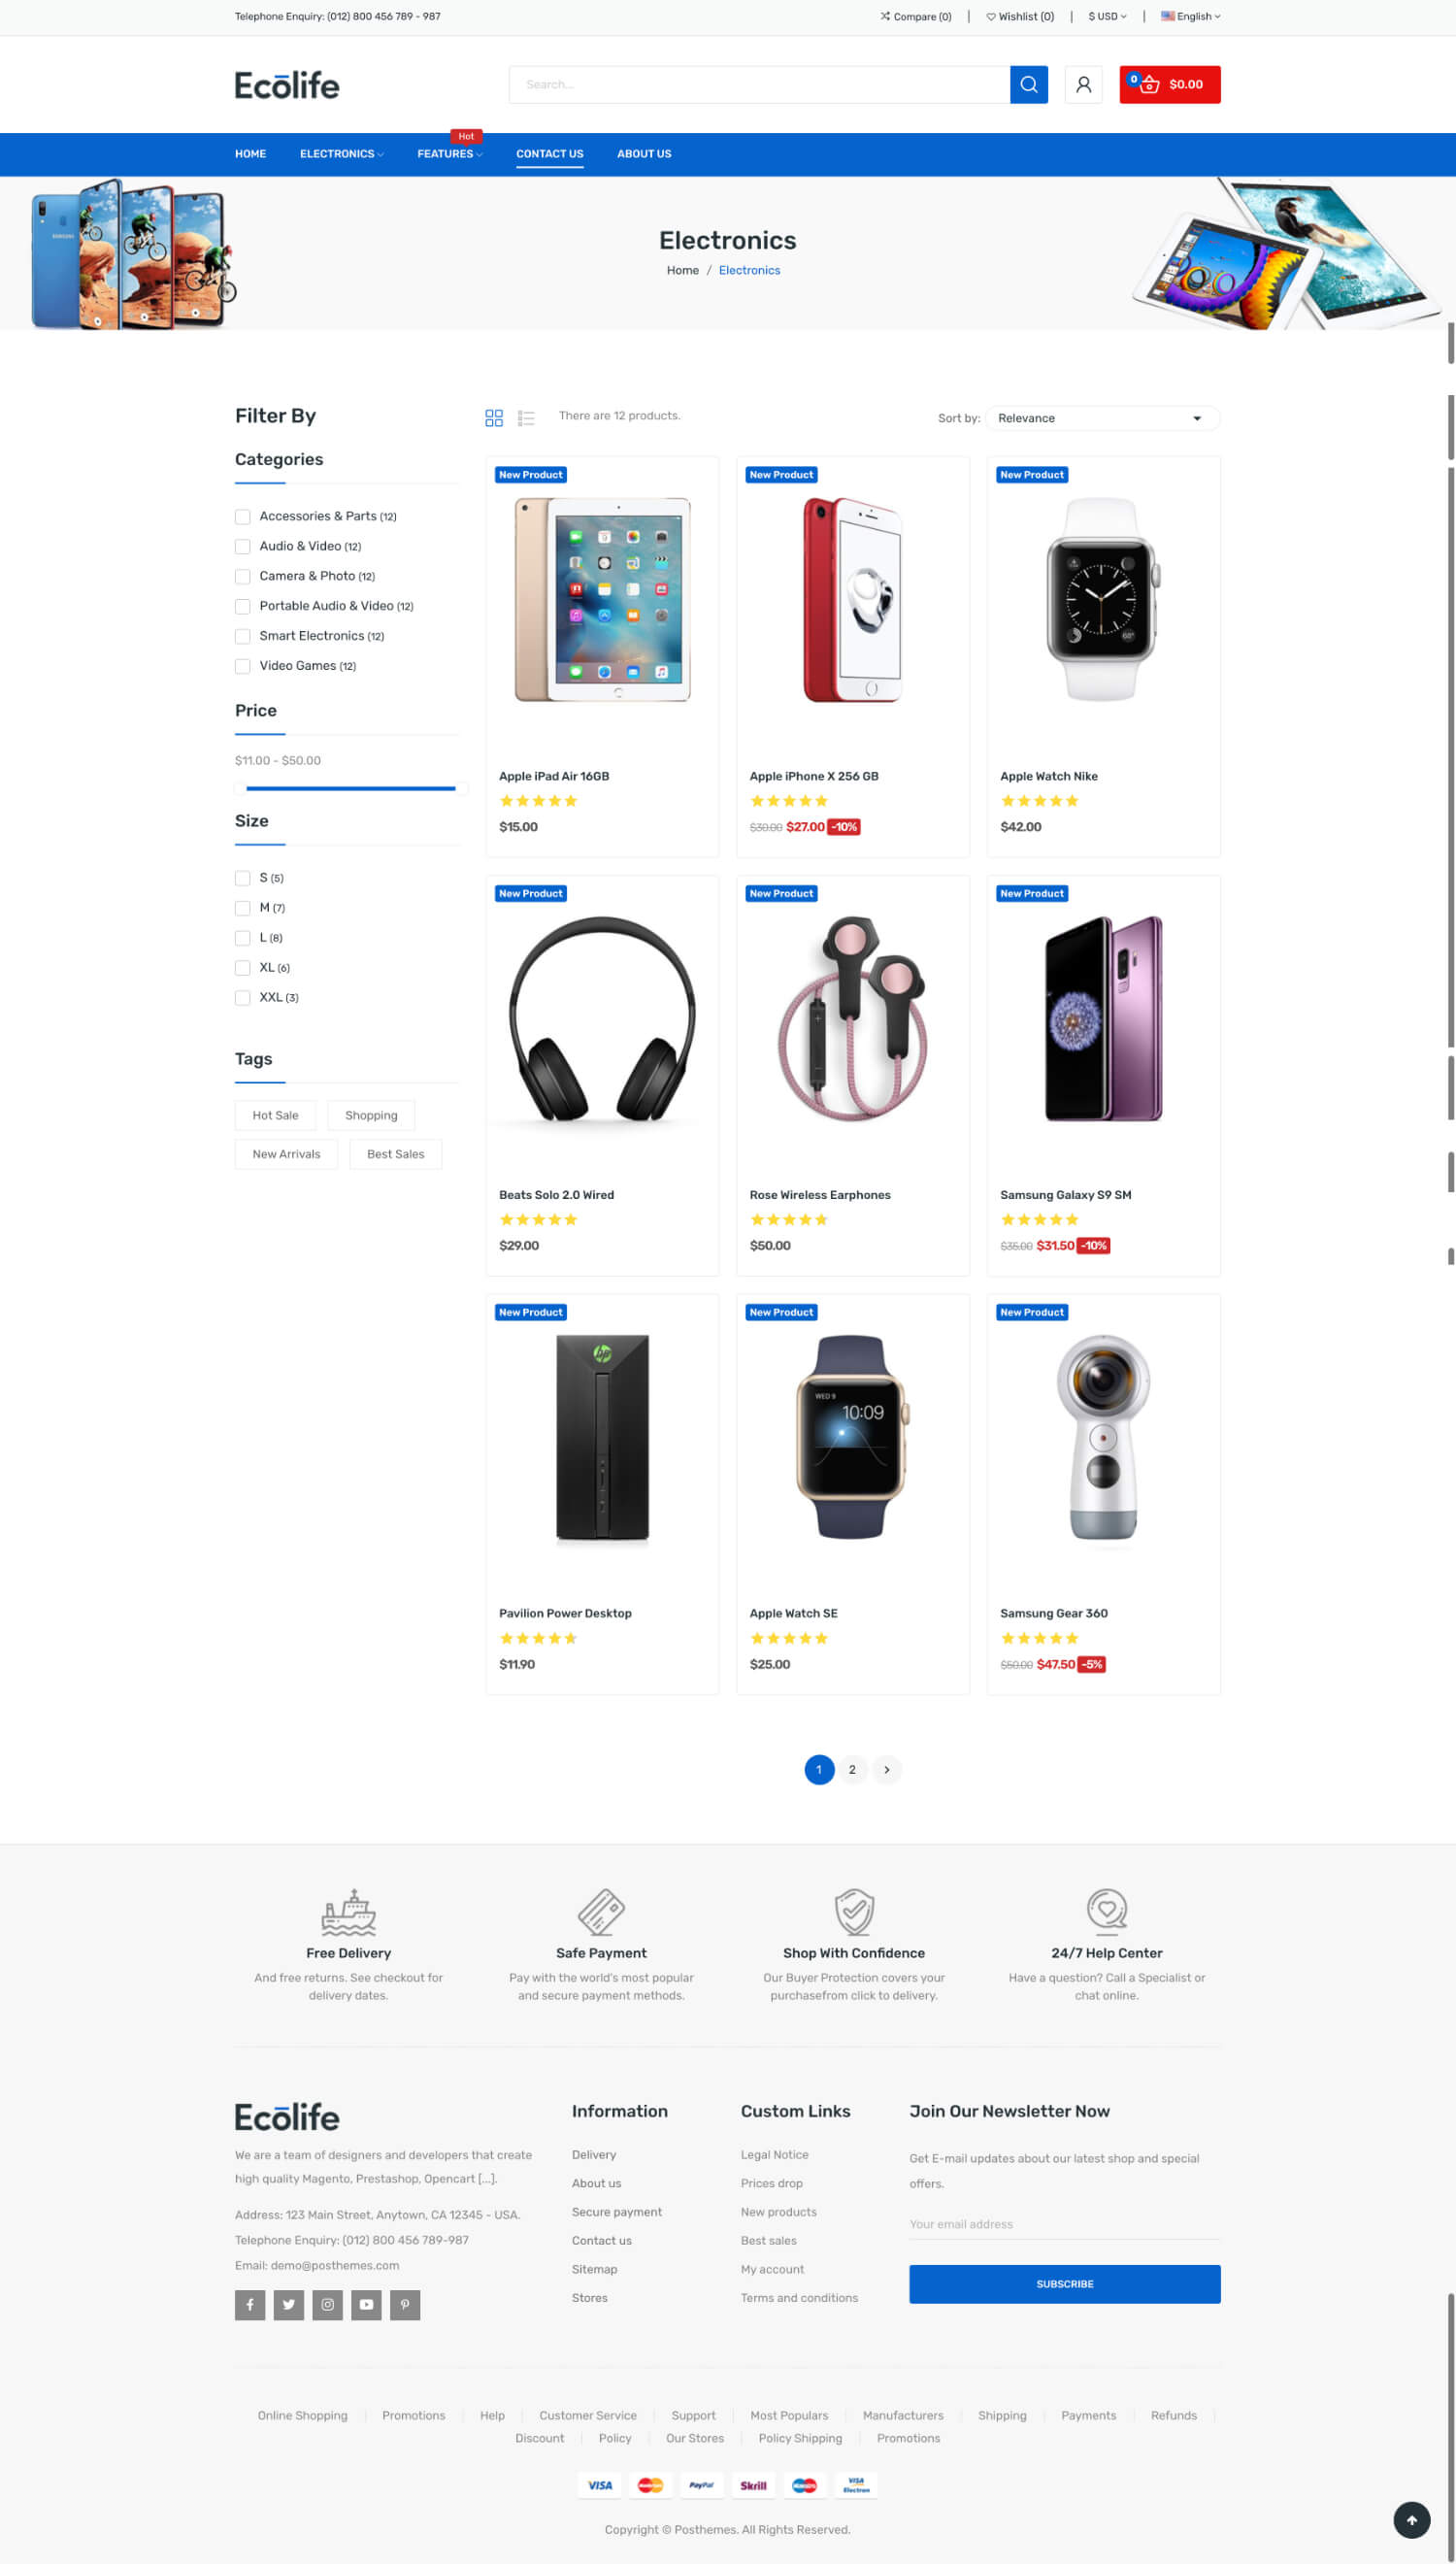Open the shopping cart basket icon
The height and width of the screenshot is (2564, 1456).
pos(1149,85)
